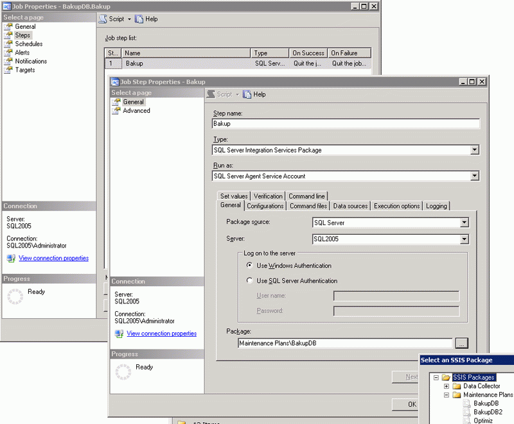Select BakupDB2 in the SSIS package tree
The width and height of the screenshot is (514, 424).
point(488,412)
